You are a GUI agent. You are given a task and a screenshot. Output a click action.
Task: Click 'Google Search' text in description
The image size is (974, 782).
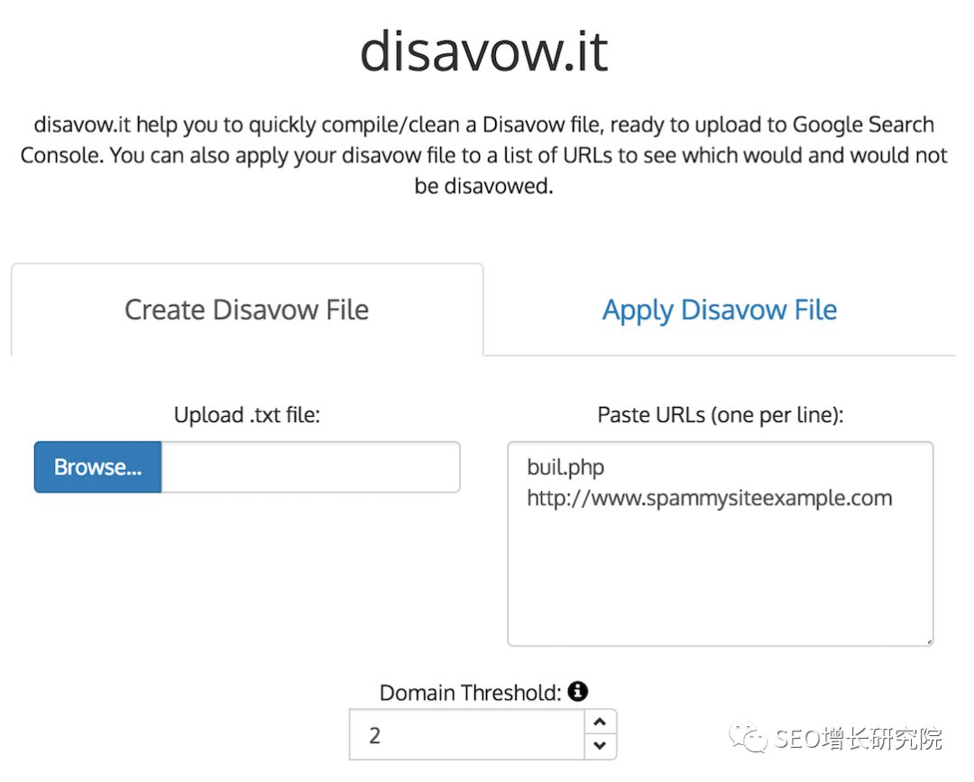(x=863, y=124)
